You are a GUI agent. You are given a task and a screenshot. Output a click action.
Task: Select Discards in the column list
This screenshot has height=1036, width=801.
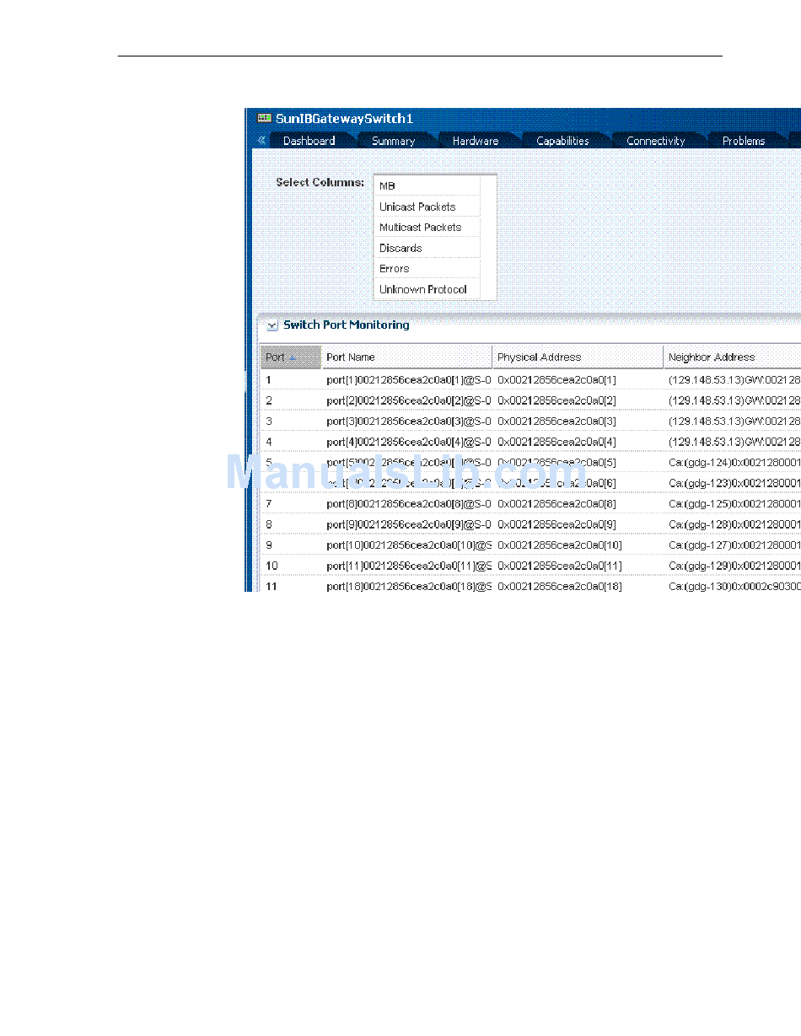pyautogui.click(x=427, y=248)
